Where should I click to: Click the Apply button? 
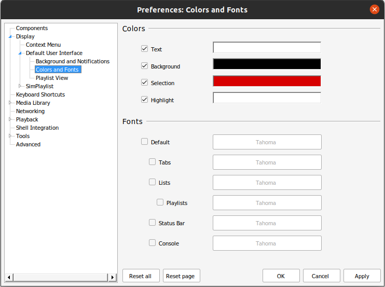coord(362,276)
